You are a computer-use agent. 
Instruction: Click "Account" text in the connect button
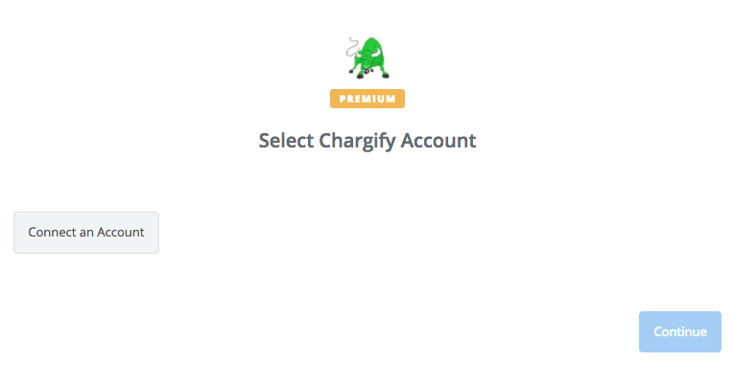click(121, 232)
